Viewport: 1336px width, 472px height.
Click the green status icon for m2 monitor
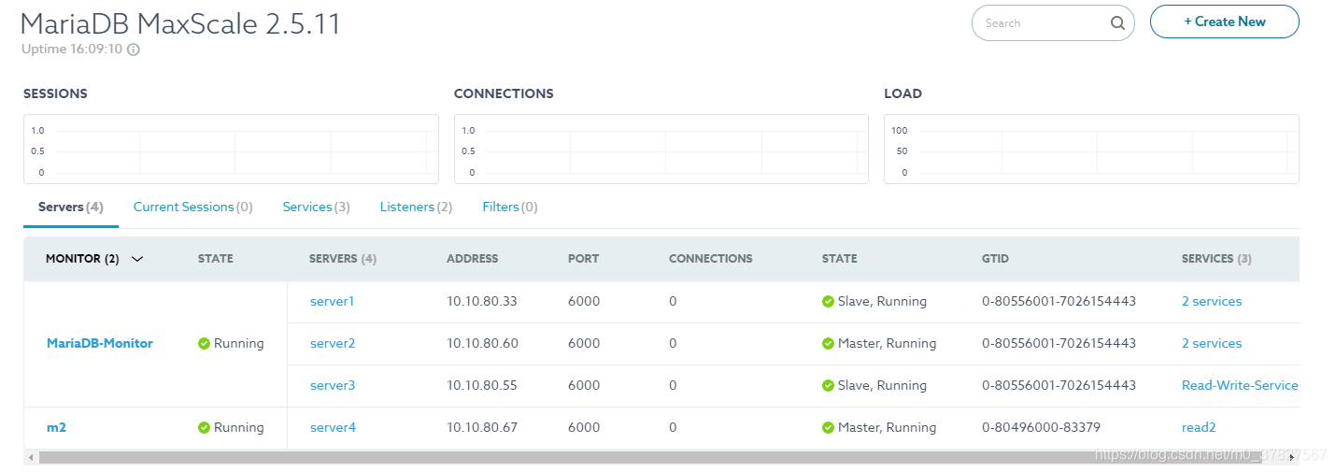click(204, 427)
